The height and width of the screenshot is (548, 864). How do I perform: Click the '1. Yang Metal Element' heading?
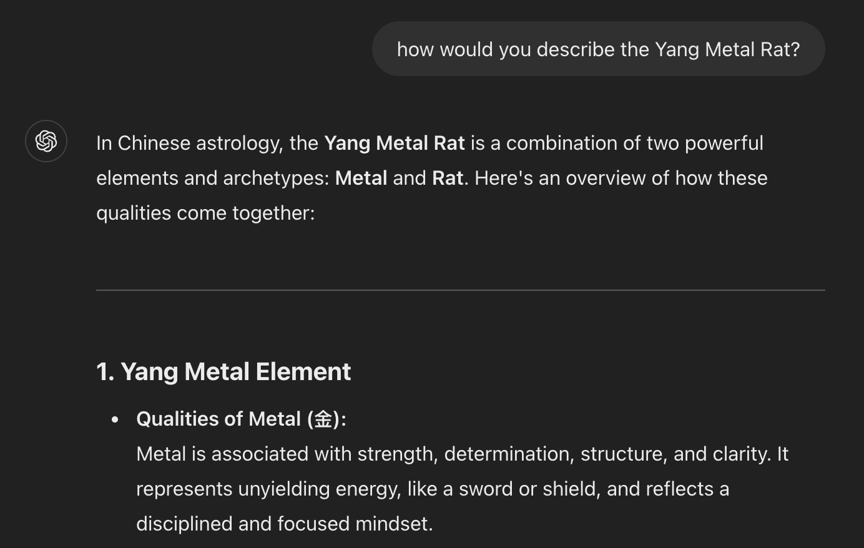tap(223, 372)
